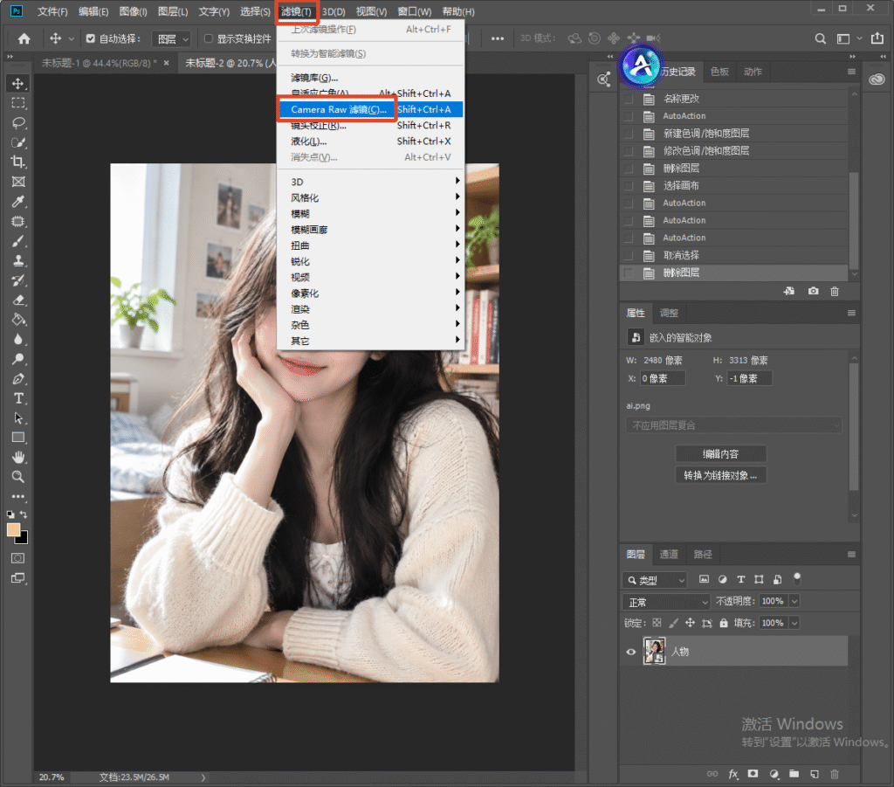
Task: Choose 滤镜库(G)... menu entry
Action: pyautogui.click(x=370, y=78)
